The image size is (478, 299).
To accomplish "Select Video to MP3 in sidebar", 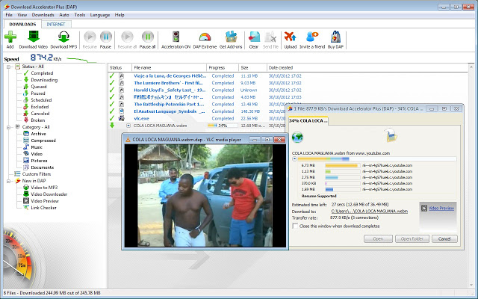I will pos(46,187).
